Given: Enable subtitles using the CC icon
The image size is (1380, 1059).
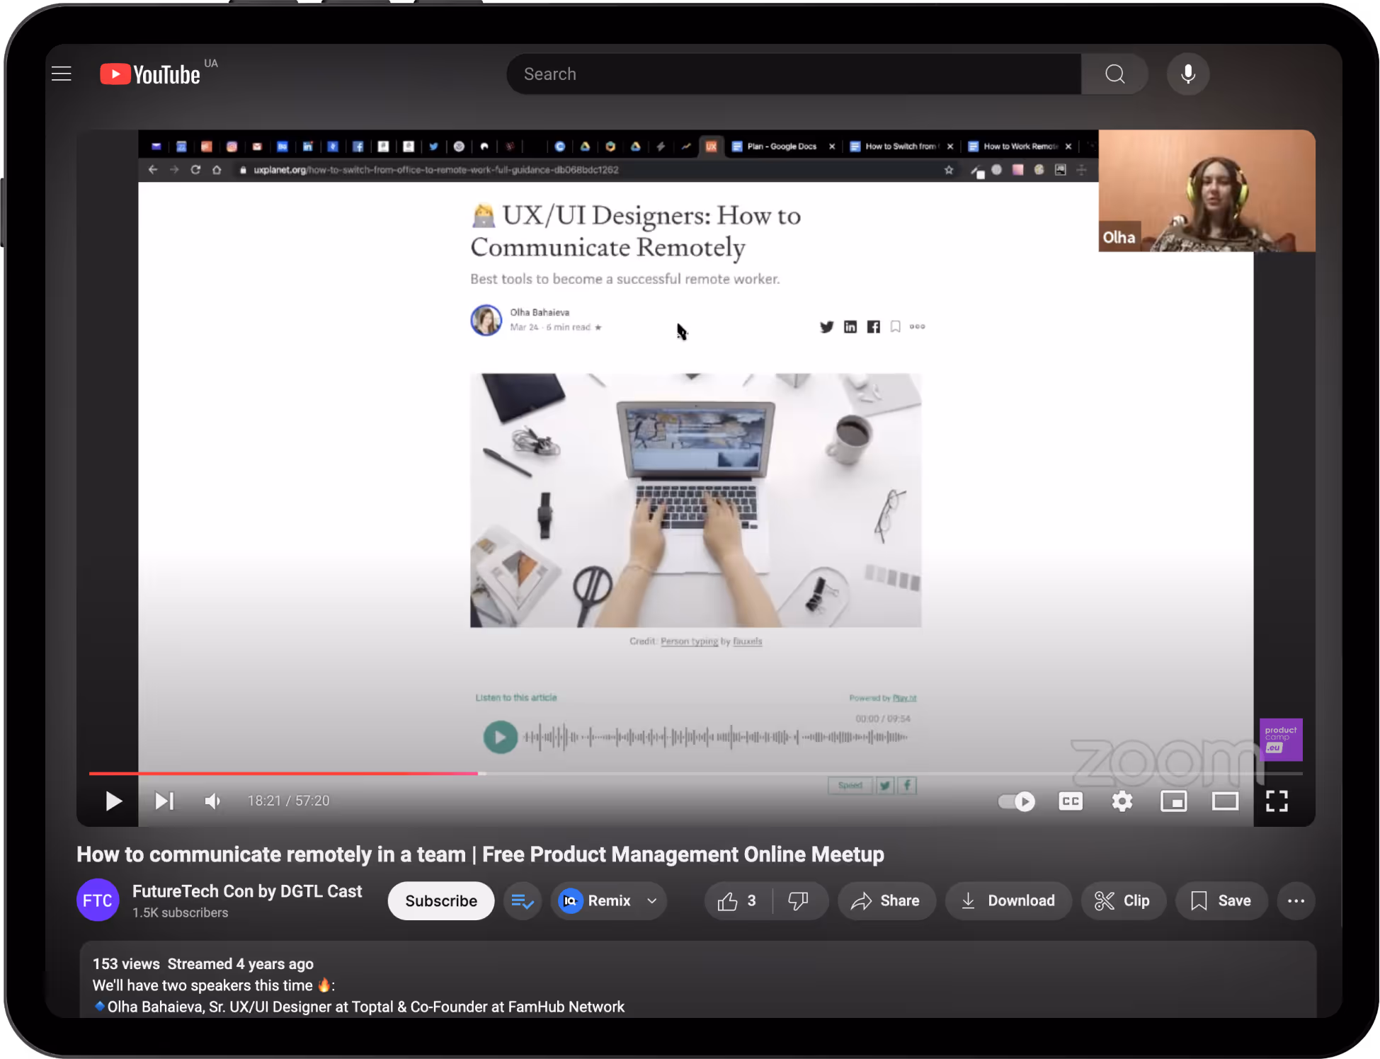Looking at the screenshot, I should click(x=1071, y=801).
